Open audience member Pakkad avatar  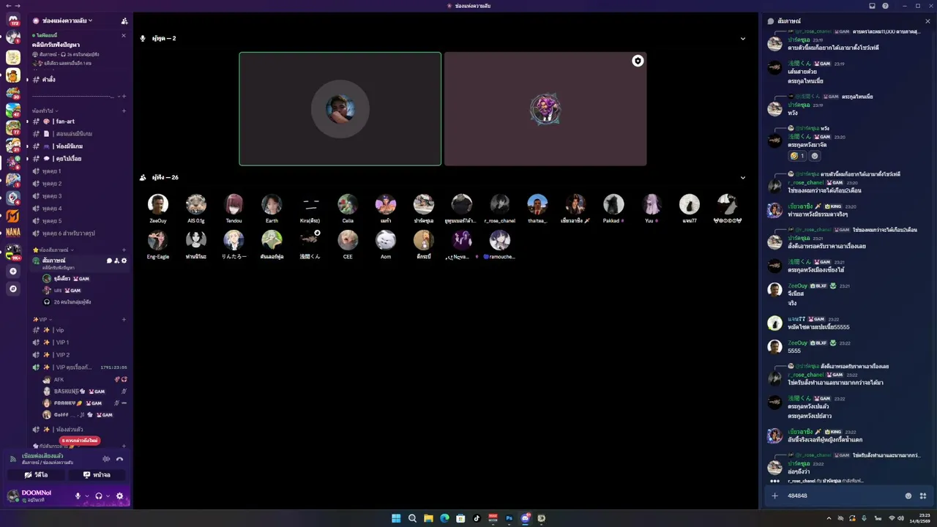point(613,204)
